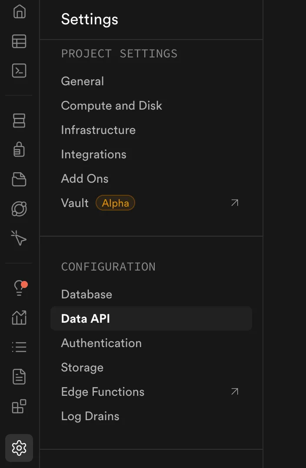Open the Table Editor from the sidebar
306x468 pixels.
(x=19, y=41)
